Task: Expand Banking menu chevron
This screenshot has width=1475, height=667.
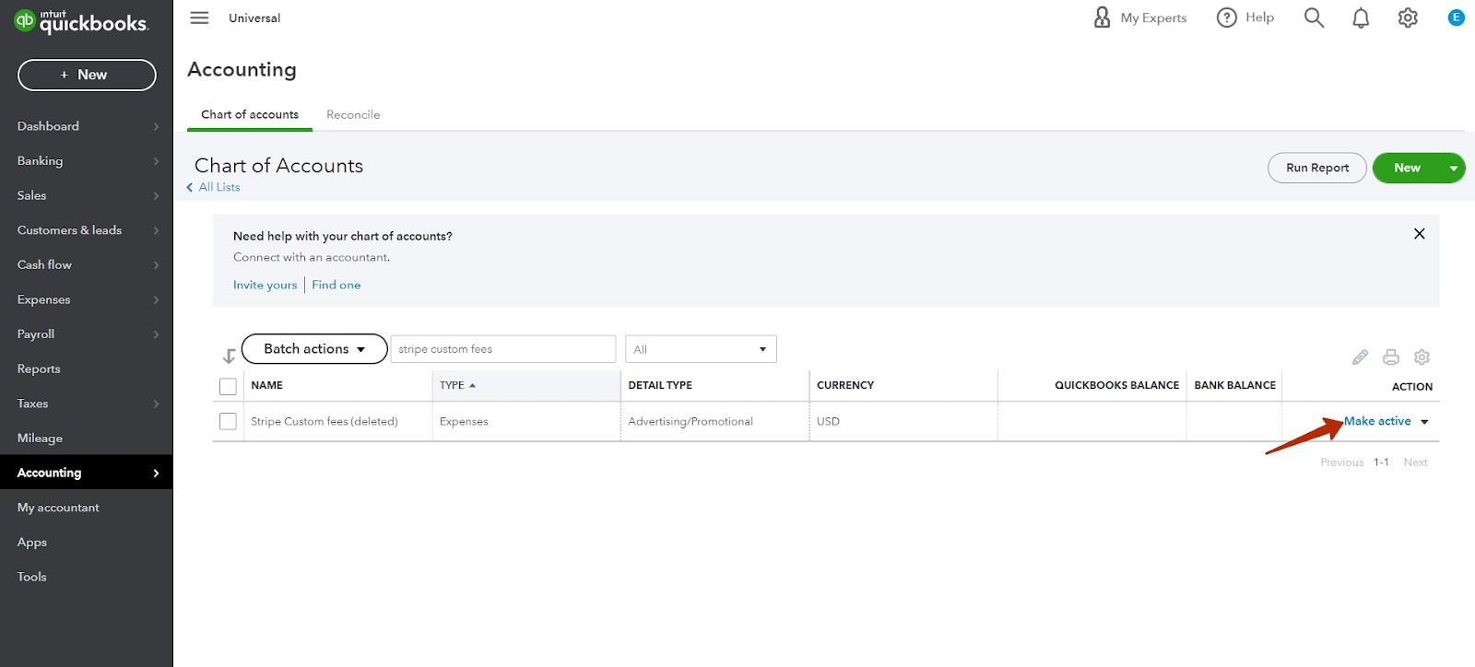Action: coord(156,161)
